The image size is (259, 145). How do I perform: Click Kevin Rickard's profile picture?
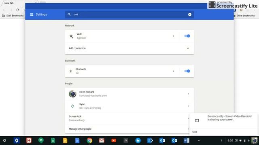[x=72, y=94]
